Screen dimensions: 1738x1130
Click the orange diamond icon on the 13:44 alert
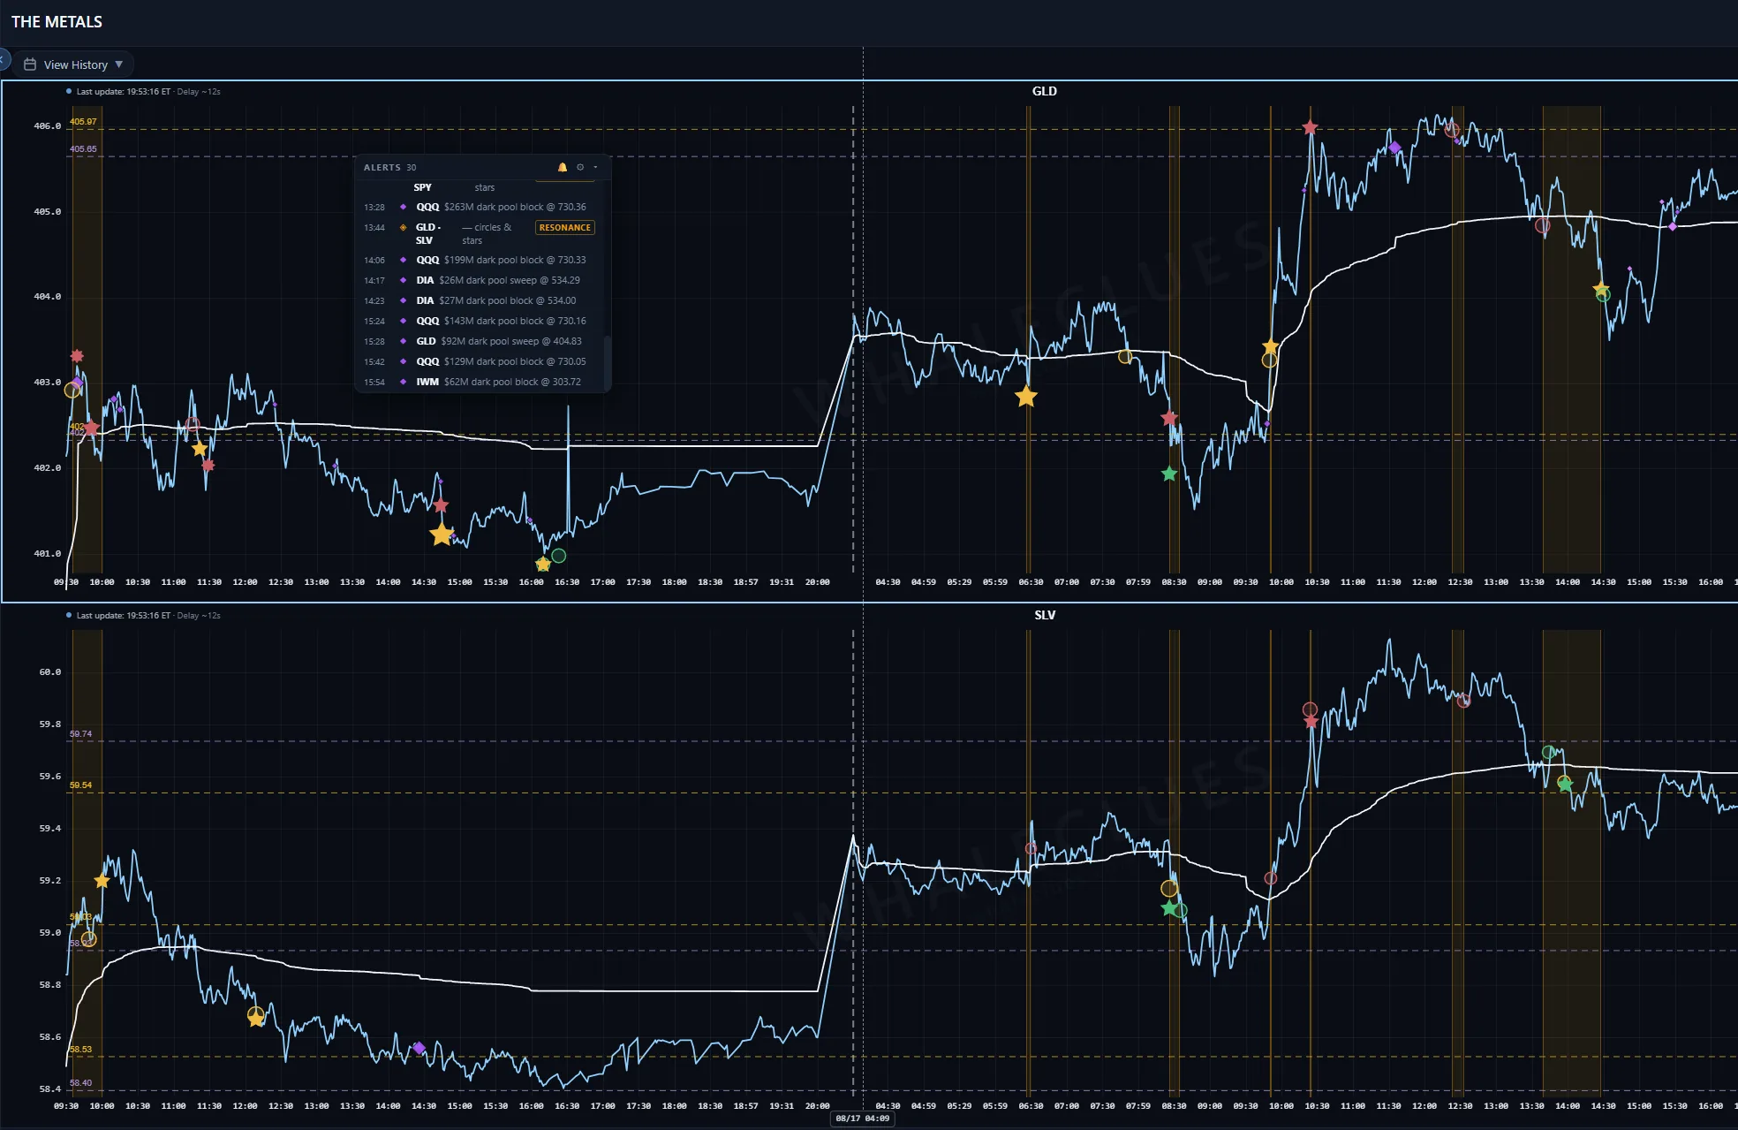tap(404, 228)
